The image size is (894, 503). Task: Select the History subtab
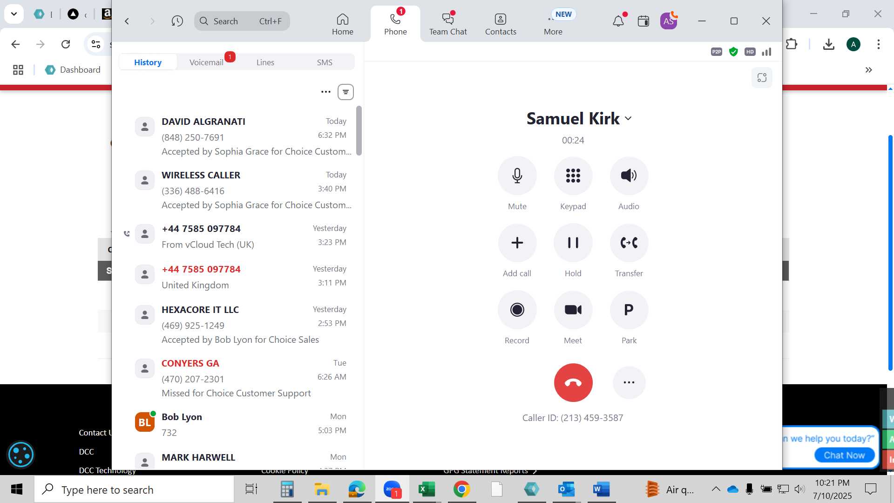[x=148, y=62]
